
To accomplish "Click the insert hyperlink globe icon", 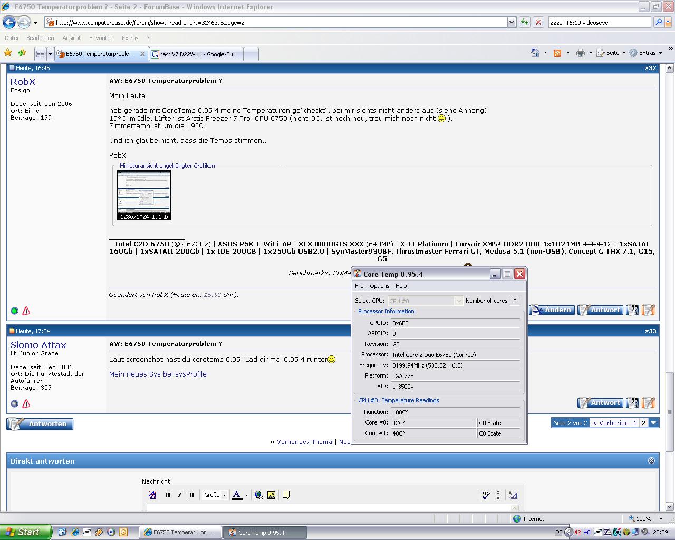I will coord(258,495).
